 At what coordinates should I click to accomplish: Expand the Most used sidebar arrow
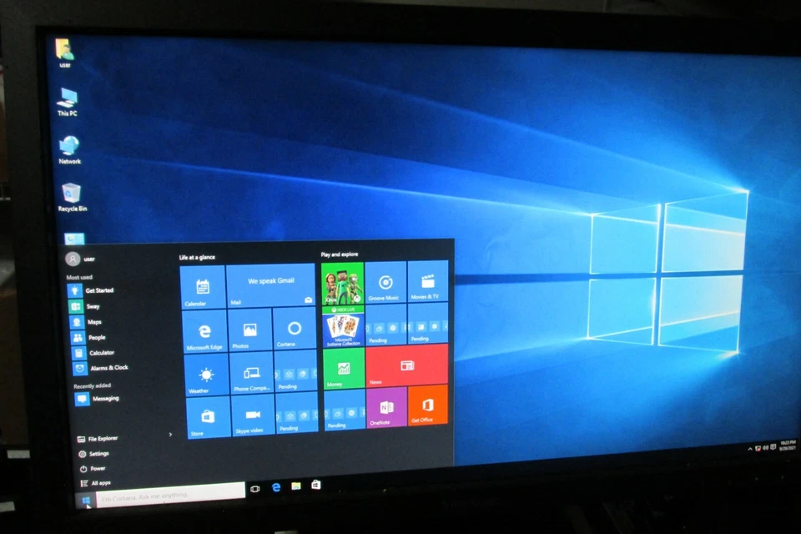(x=170, y=435)
